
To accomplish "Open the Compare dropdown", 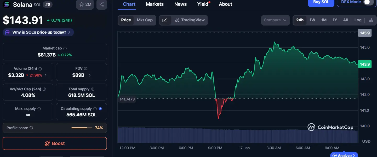I will [275, 20].
